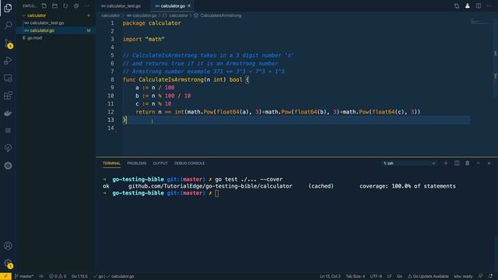The width and height of the screenshot is (498, 280).
Task: Open the terminal selector dropdown '1: zsh'
Action: tap(409, 163)
